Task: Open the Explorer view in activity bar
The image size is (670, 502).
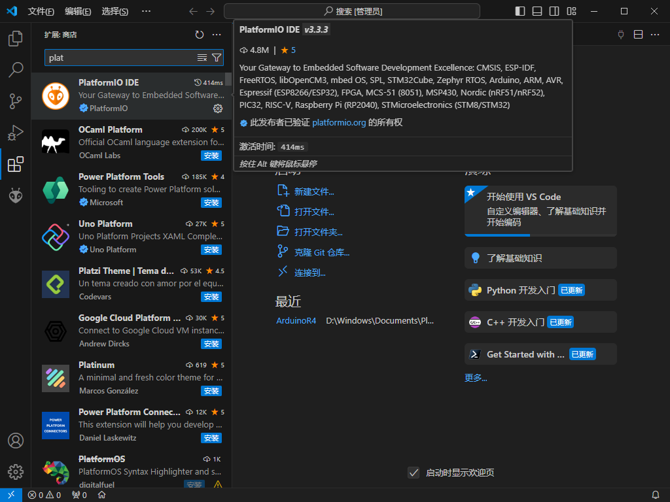Action: click(16, 39)
